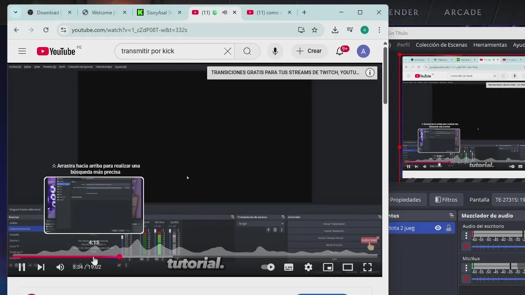Viewport: 525px width, 295px height.
Task: Switch to miniplayer mode
Action: point(328,267)
